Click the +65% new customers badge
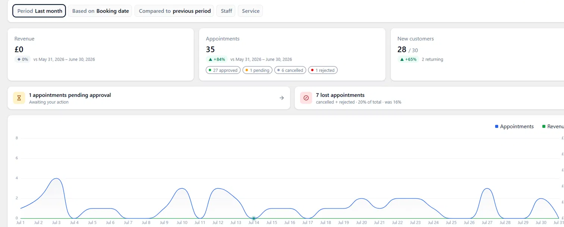The width and height of the screenshot is (564, 227). tap(408, 59)
